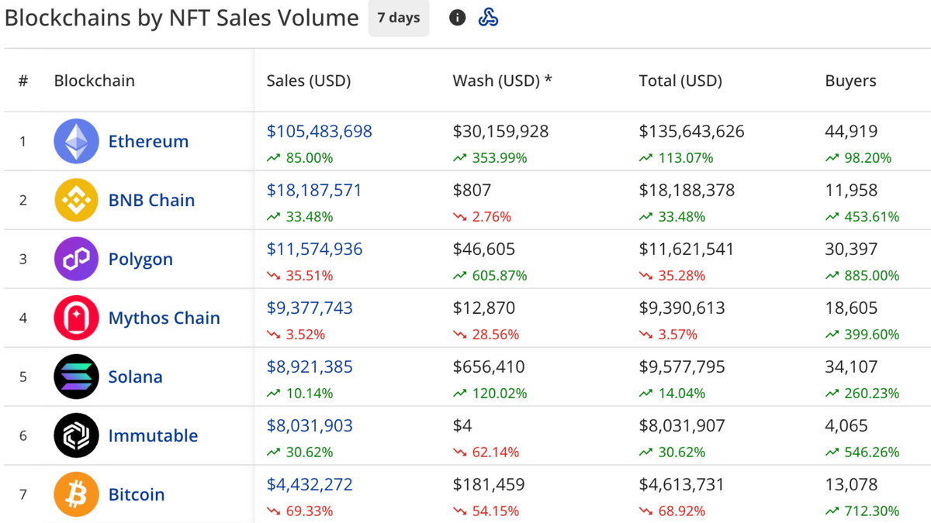Click the BNB Chain logo icon
This screenshot has height=523, width=931.
pyautogui.click(x=76, y=200)
